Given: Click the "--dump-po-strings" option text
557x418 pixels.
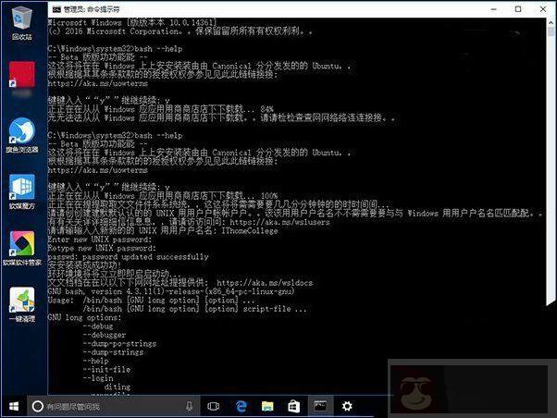Looking at the screenshot, I should pyautogui.click(x=119, y=344).
